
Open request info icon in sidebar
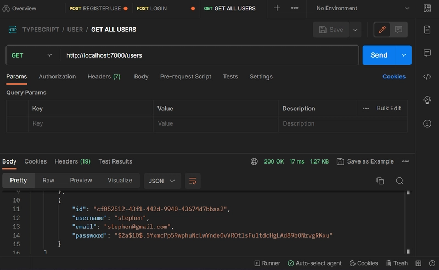pyautogui.click(x=427, y=123)
